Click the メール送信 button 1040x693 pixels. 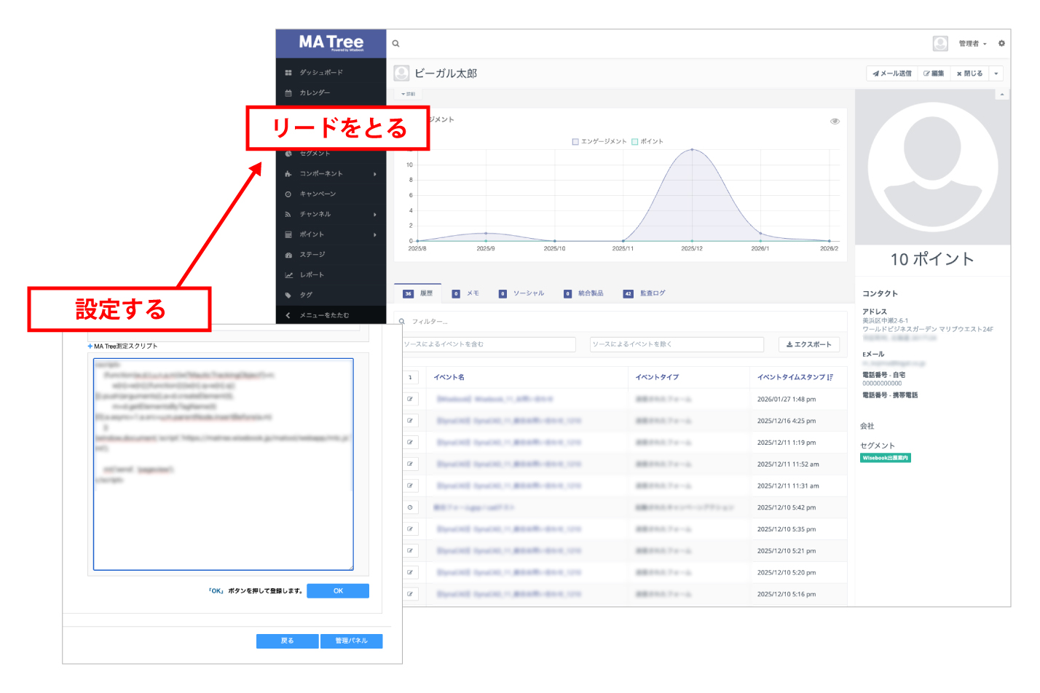coord(892,74)
